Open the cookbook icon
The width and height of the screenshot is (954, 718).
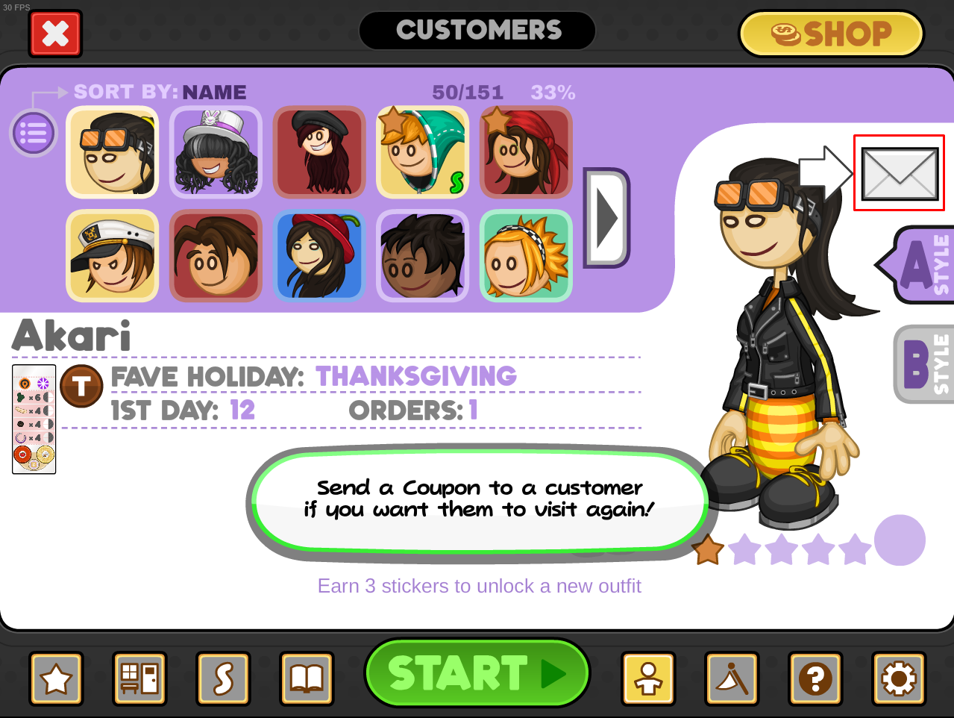pos(307,678)
